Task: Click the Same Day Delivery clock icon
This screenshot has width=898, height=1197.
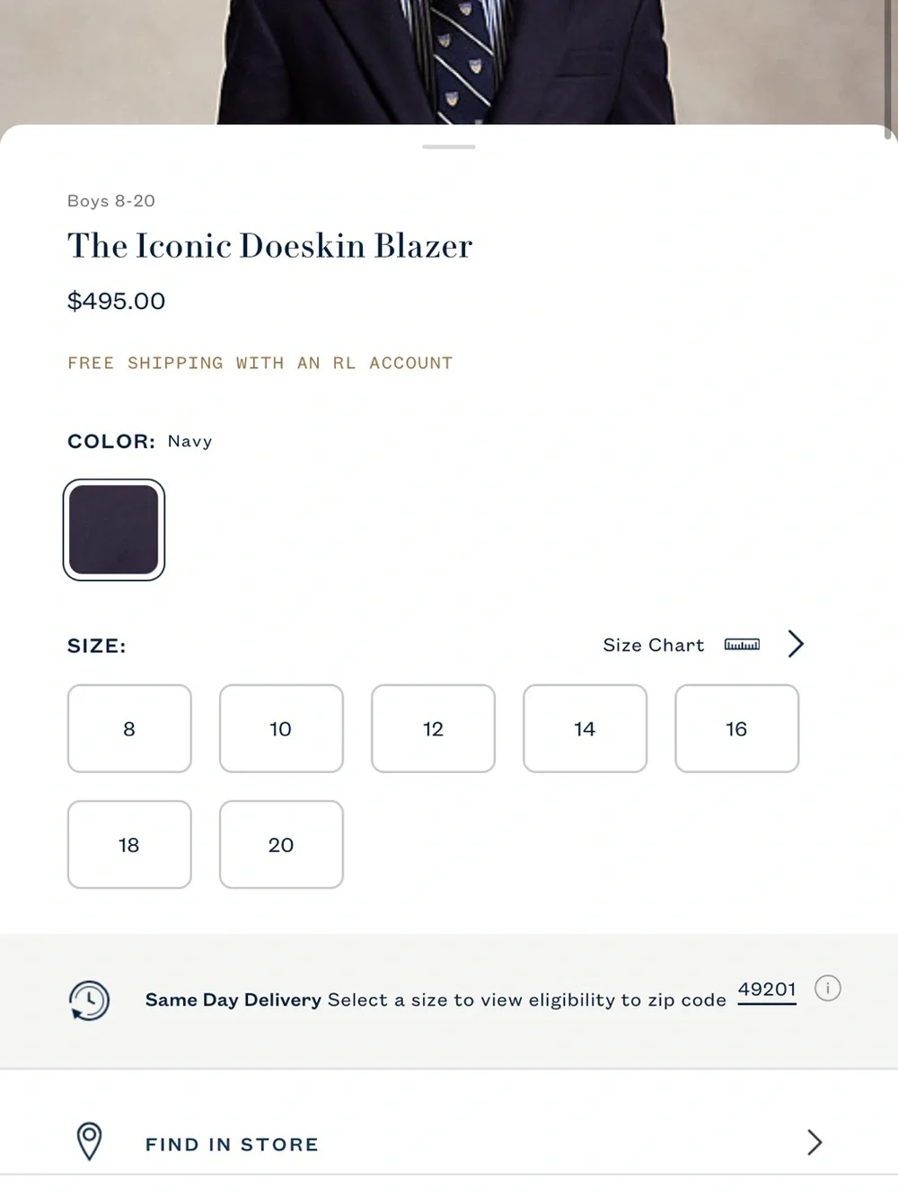Action: (x=89, y=1000)
